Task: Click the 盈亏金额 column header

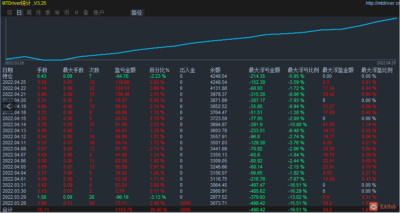Action: pos(125,70)
